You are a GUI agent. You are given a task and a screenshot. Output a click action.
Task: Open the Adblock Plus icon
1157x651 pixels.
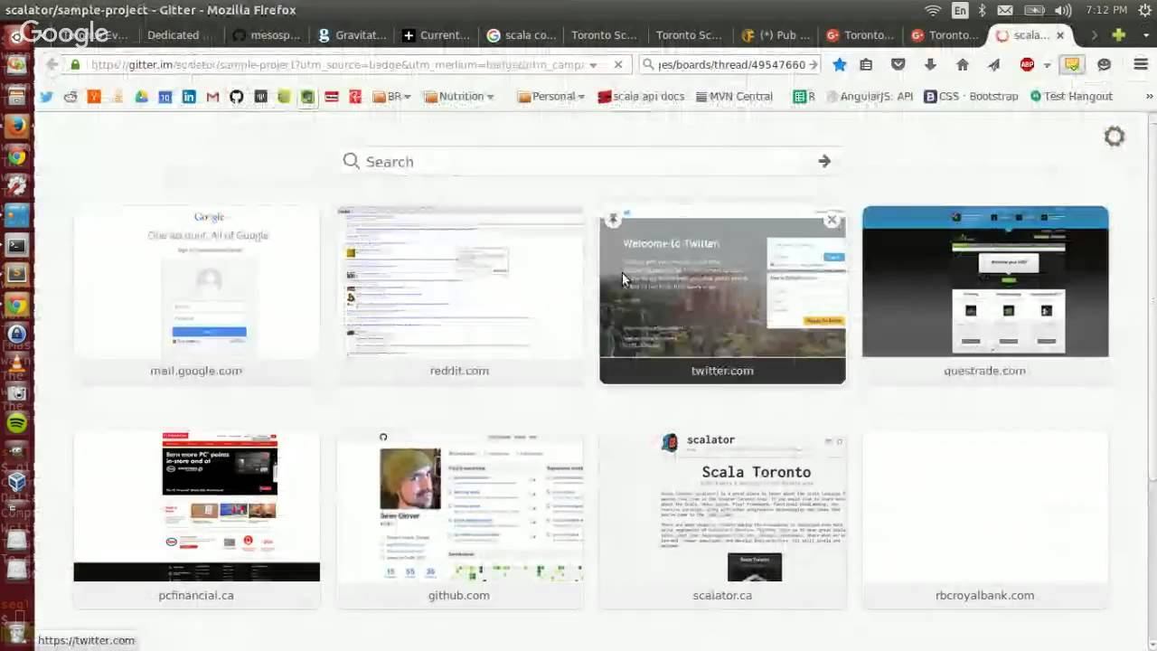[1027, 64]
